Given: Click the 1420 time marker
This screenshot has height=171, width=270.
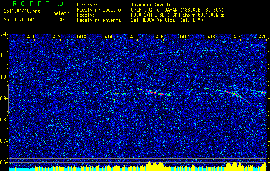Looking at the screenshot, I should 261,36.
